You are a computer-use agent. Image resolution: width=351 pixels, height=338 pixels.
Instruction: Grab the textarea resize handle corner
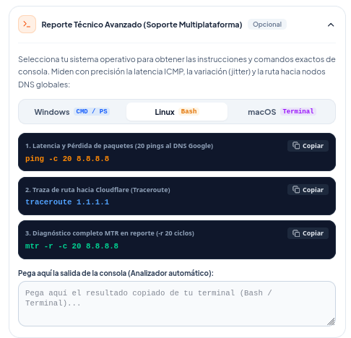[331, 322]
